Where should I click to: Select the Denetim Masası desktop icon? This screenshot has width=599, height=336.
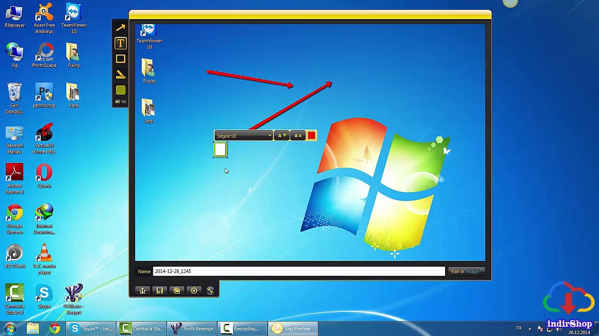click(x=15, y=139)
